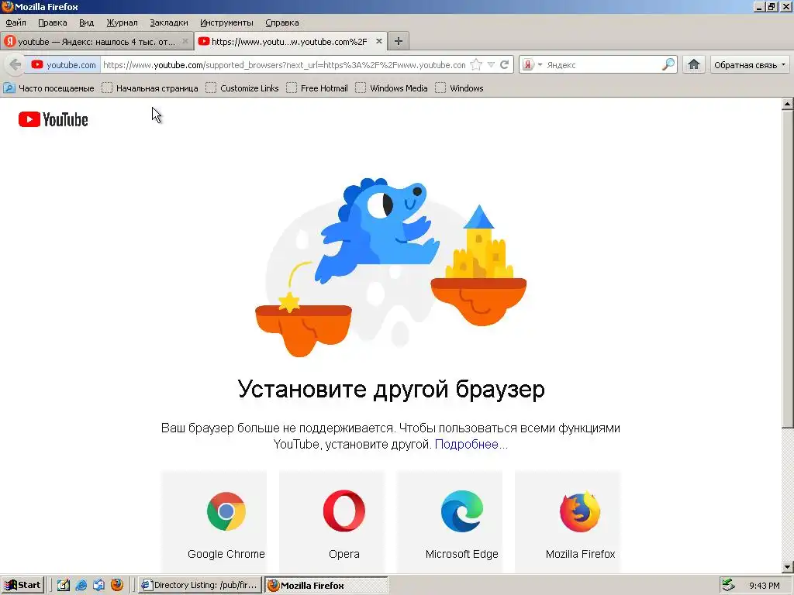Click the Outlook Express quick launch icon

tap(98, 585)
